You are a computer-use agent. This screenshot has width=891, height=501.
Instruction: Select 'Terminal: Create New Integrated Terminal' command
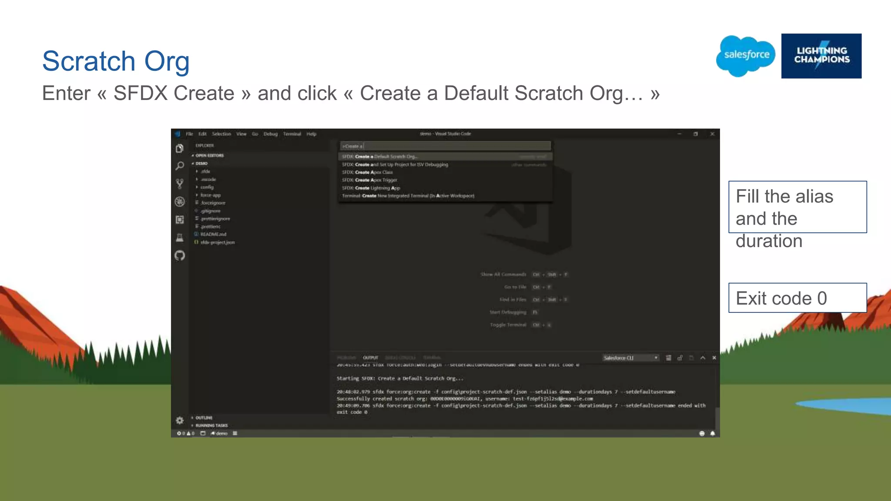445,196
